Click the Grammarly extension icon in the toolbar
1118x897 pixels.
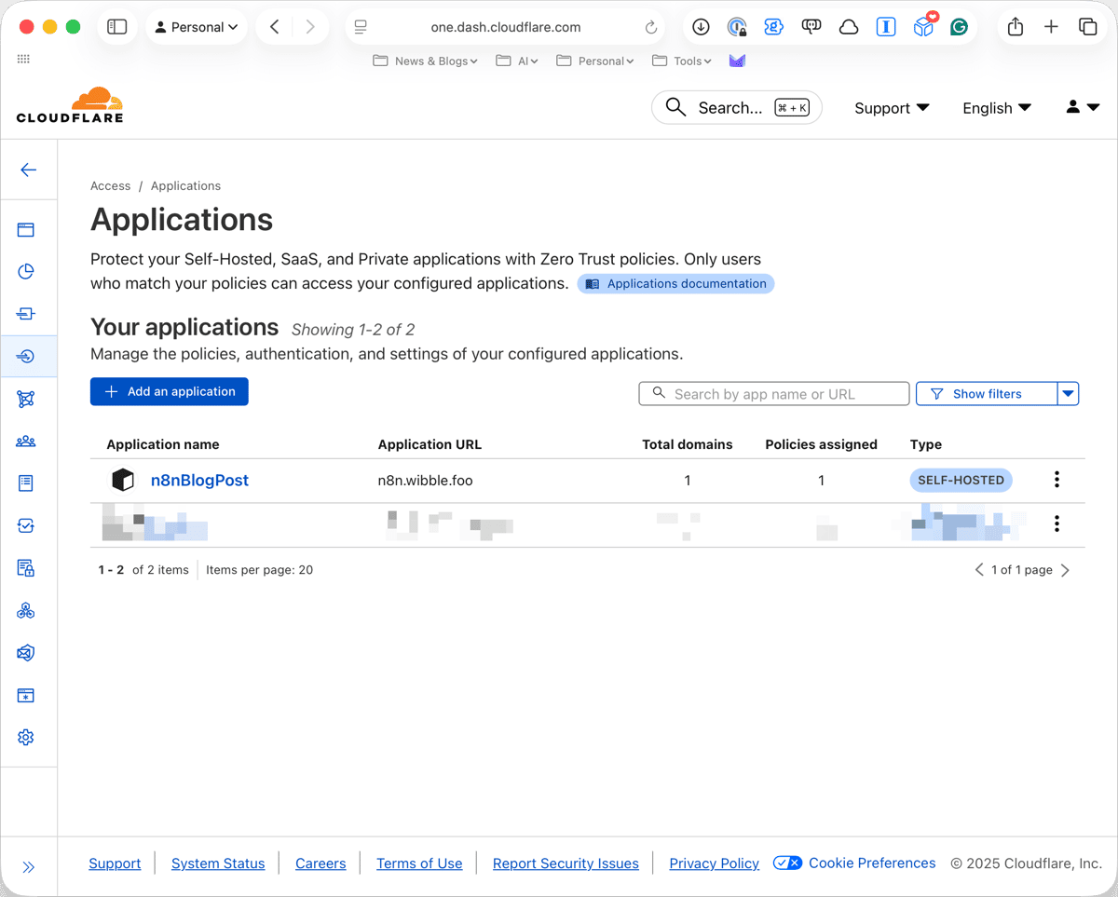[959, 27]
